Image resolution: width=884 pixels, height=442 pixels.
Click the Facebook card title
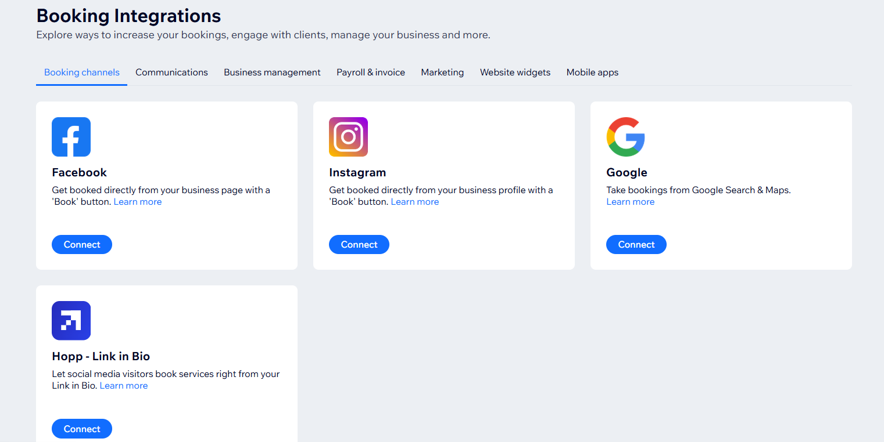coord(80,172)
